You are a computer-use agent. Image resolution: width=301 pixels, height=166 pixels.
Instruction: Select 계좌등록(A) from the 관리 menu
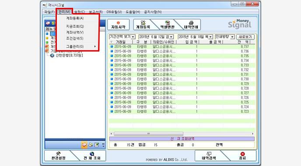[x=75, y=18]
